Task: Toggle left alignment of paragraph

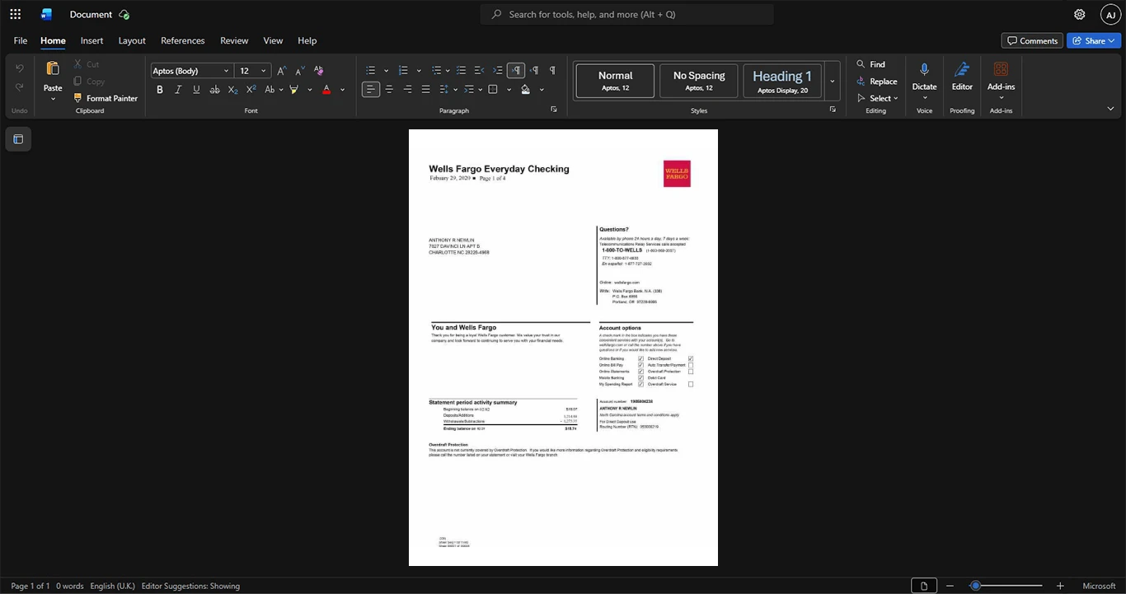Action: click(x=371, y=89)
